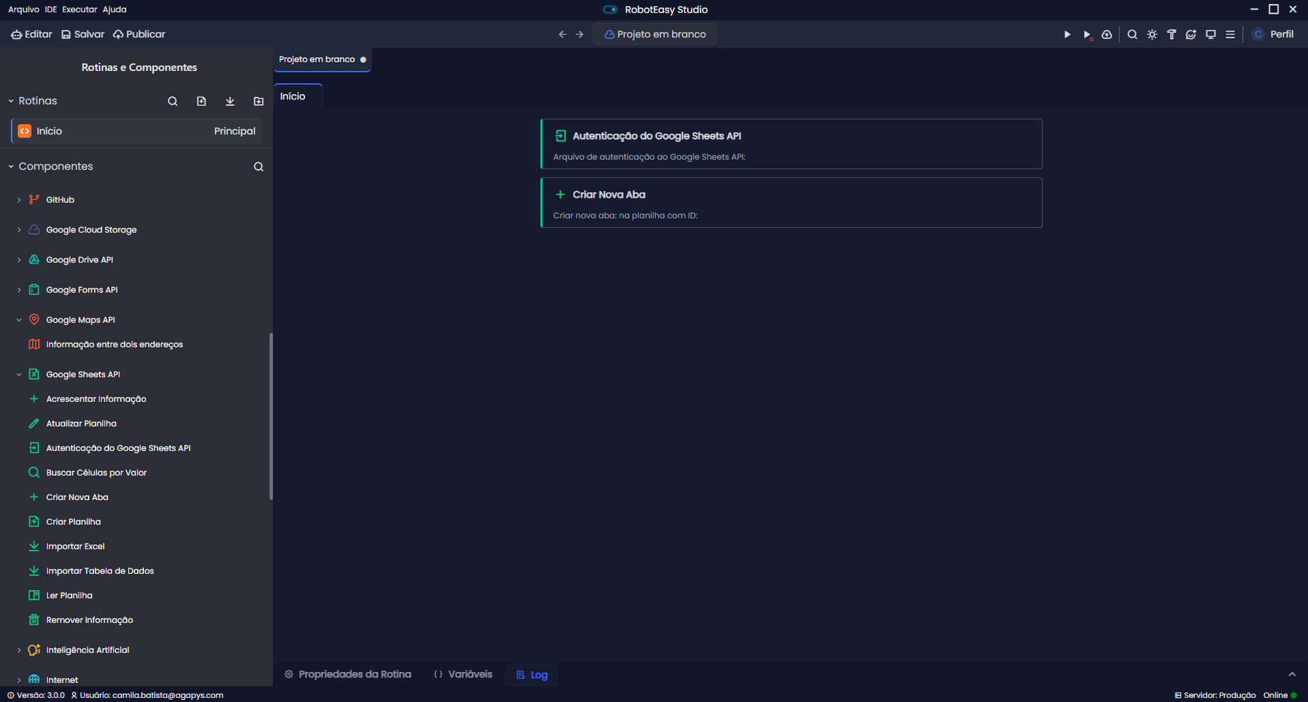The width and height of the screenshot is (1308, 702).
Task: Toggle light theme with the sun icon
Action: click(x=1152, y=34)
